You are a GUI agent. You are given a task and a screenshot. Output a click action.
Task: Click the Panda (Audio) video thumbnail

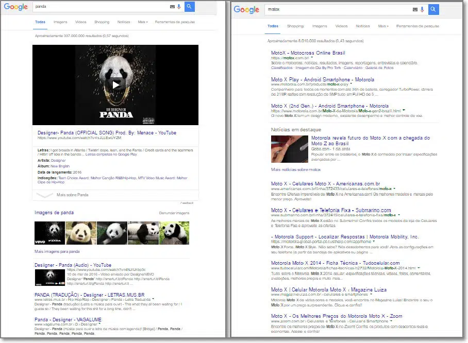pyautogui.click(x=50, y=278)
